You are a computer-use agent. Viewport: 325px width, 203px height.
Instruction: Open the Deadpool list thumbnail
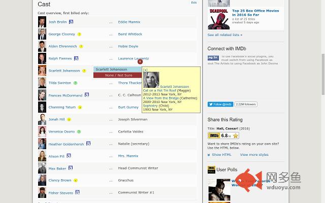click(219, 19)
